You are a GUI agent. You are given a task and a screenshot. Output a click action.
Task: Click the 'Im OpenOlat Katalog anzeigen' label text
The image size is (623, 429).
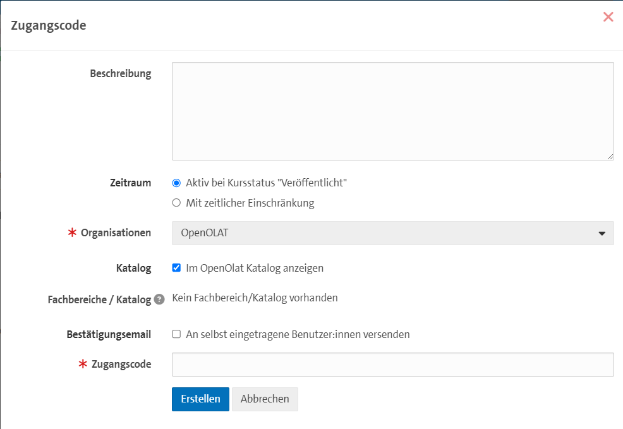(x=255, y=268)
